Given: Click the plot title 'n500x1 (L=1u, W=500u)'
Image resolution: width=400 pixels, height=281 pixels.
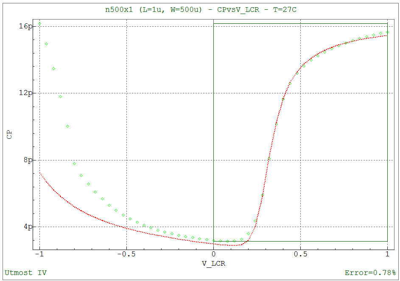Looking at the screenshot, I should click(154, 10).
